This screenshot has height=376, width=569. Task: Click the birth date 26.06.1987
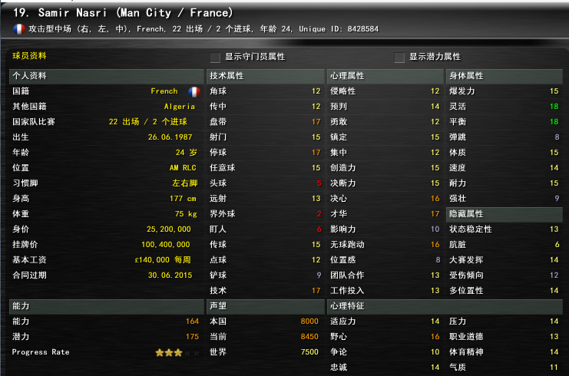coord(170,137)
